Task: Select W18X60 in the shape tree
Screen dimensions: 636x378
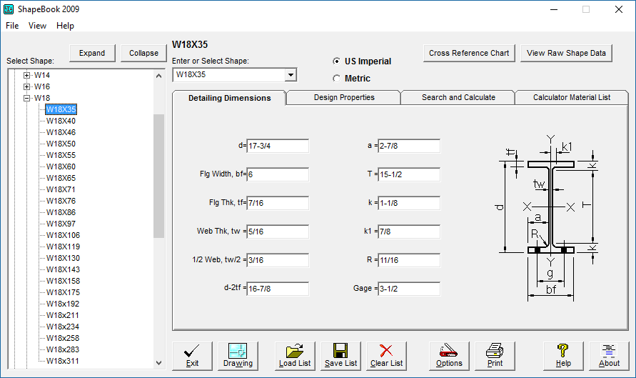Action: 61,166
